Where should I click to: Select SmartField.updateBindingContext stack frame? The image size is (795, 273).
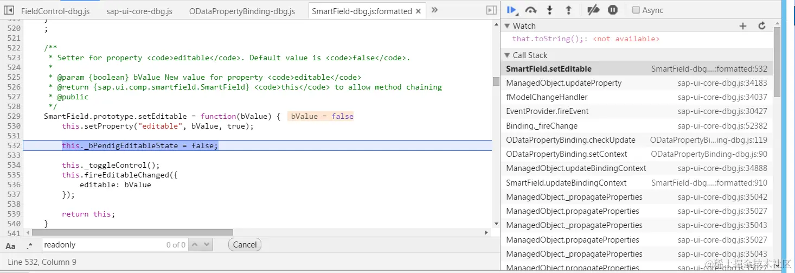tap(637, 183)
